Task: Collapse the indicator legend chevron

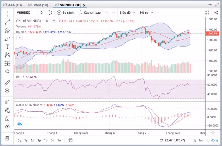Action: tap(20, 38)
